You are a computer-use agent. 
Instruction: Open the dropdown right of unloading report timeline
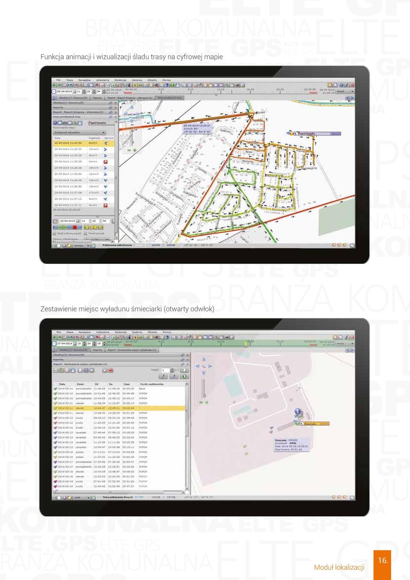point(345,343)
